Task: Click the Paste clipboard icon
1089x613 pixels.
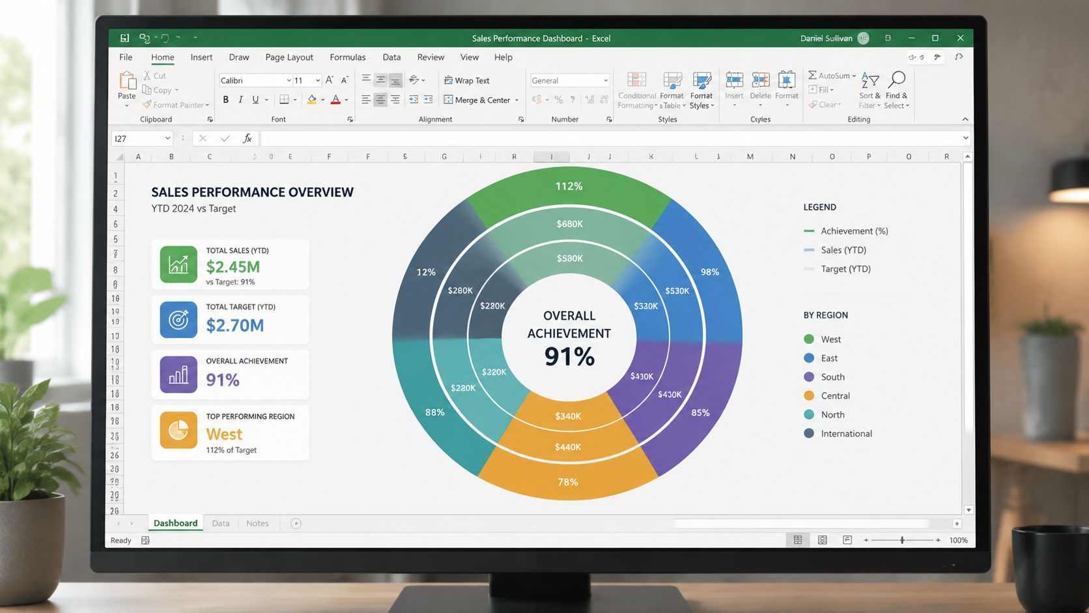Action: click(x=127, y=81)
